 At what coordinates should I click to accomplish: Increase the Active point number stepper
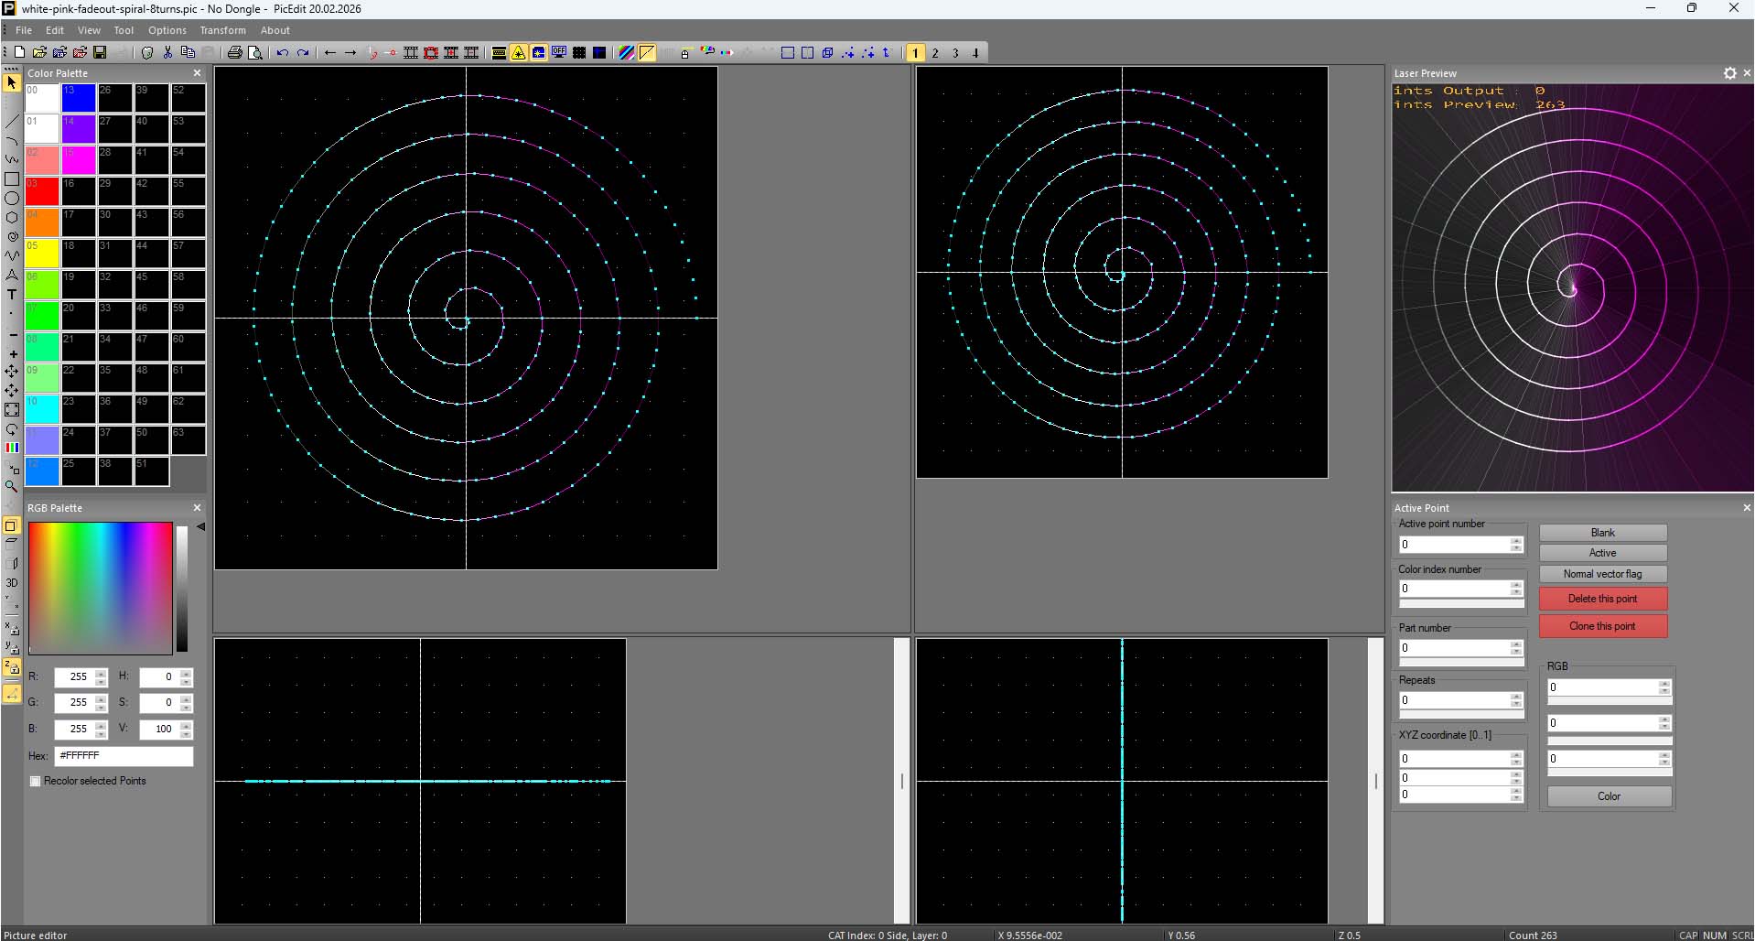click(1516, 540)
